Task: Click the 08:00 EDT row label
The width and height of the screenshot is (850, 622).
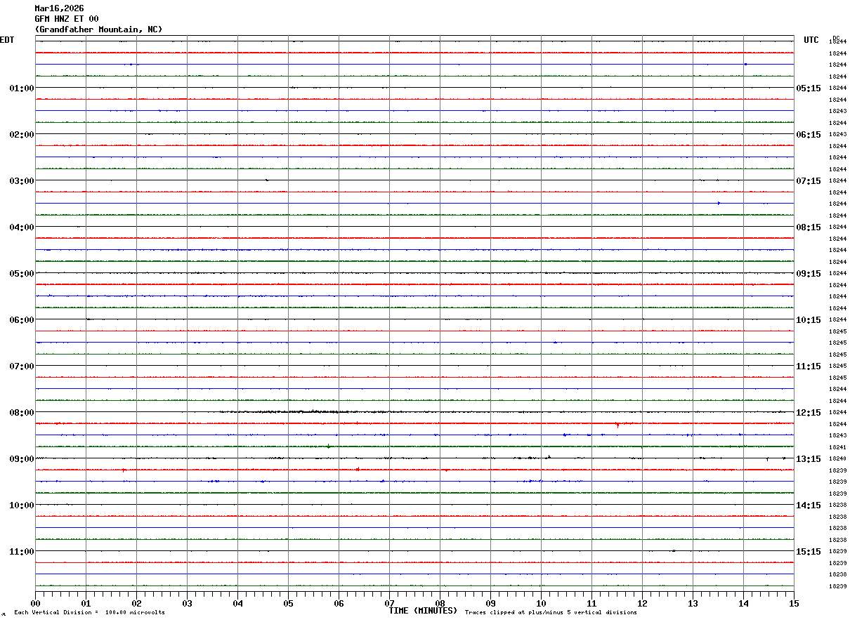Action: point(22,412)
